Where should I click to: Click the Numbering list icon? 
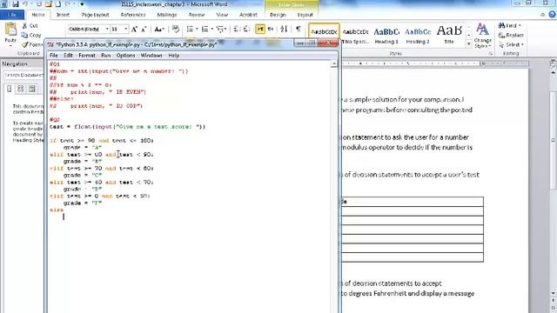click(205, 29)
